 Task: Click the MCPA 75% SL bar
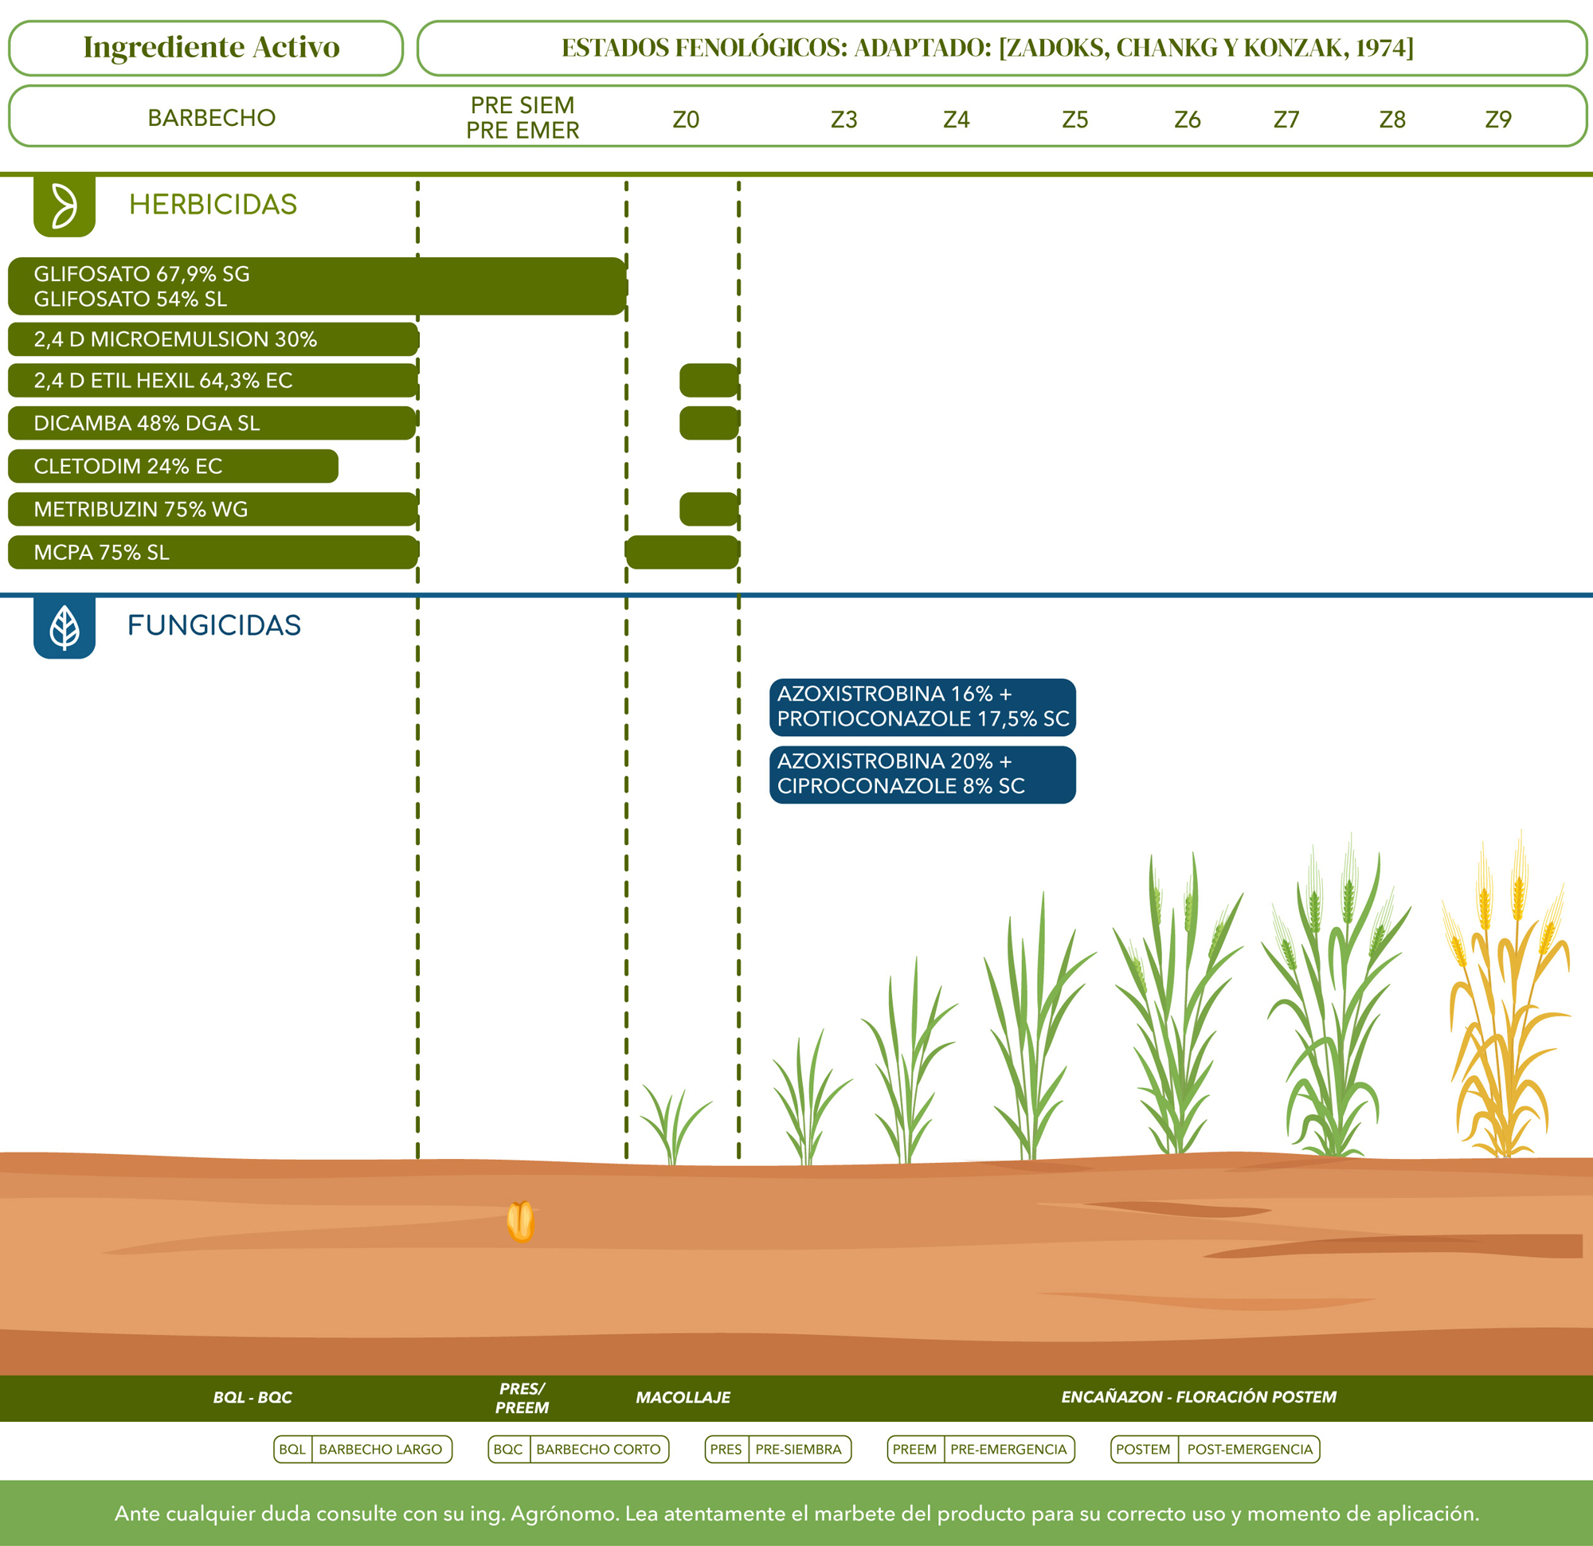(x=213, y=553)
